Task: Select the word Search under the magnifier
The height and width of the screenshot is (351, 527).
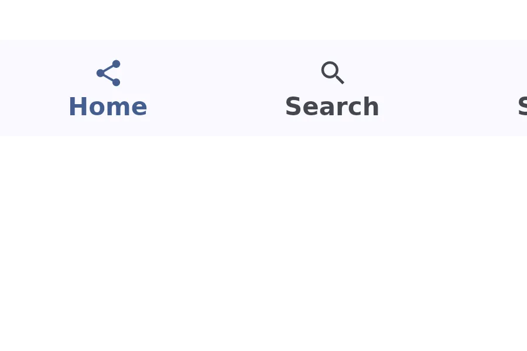Action: click(332, 106)
